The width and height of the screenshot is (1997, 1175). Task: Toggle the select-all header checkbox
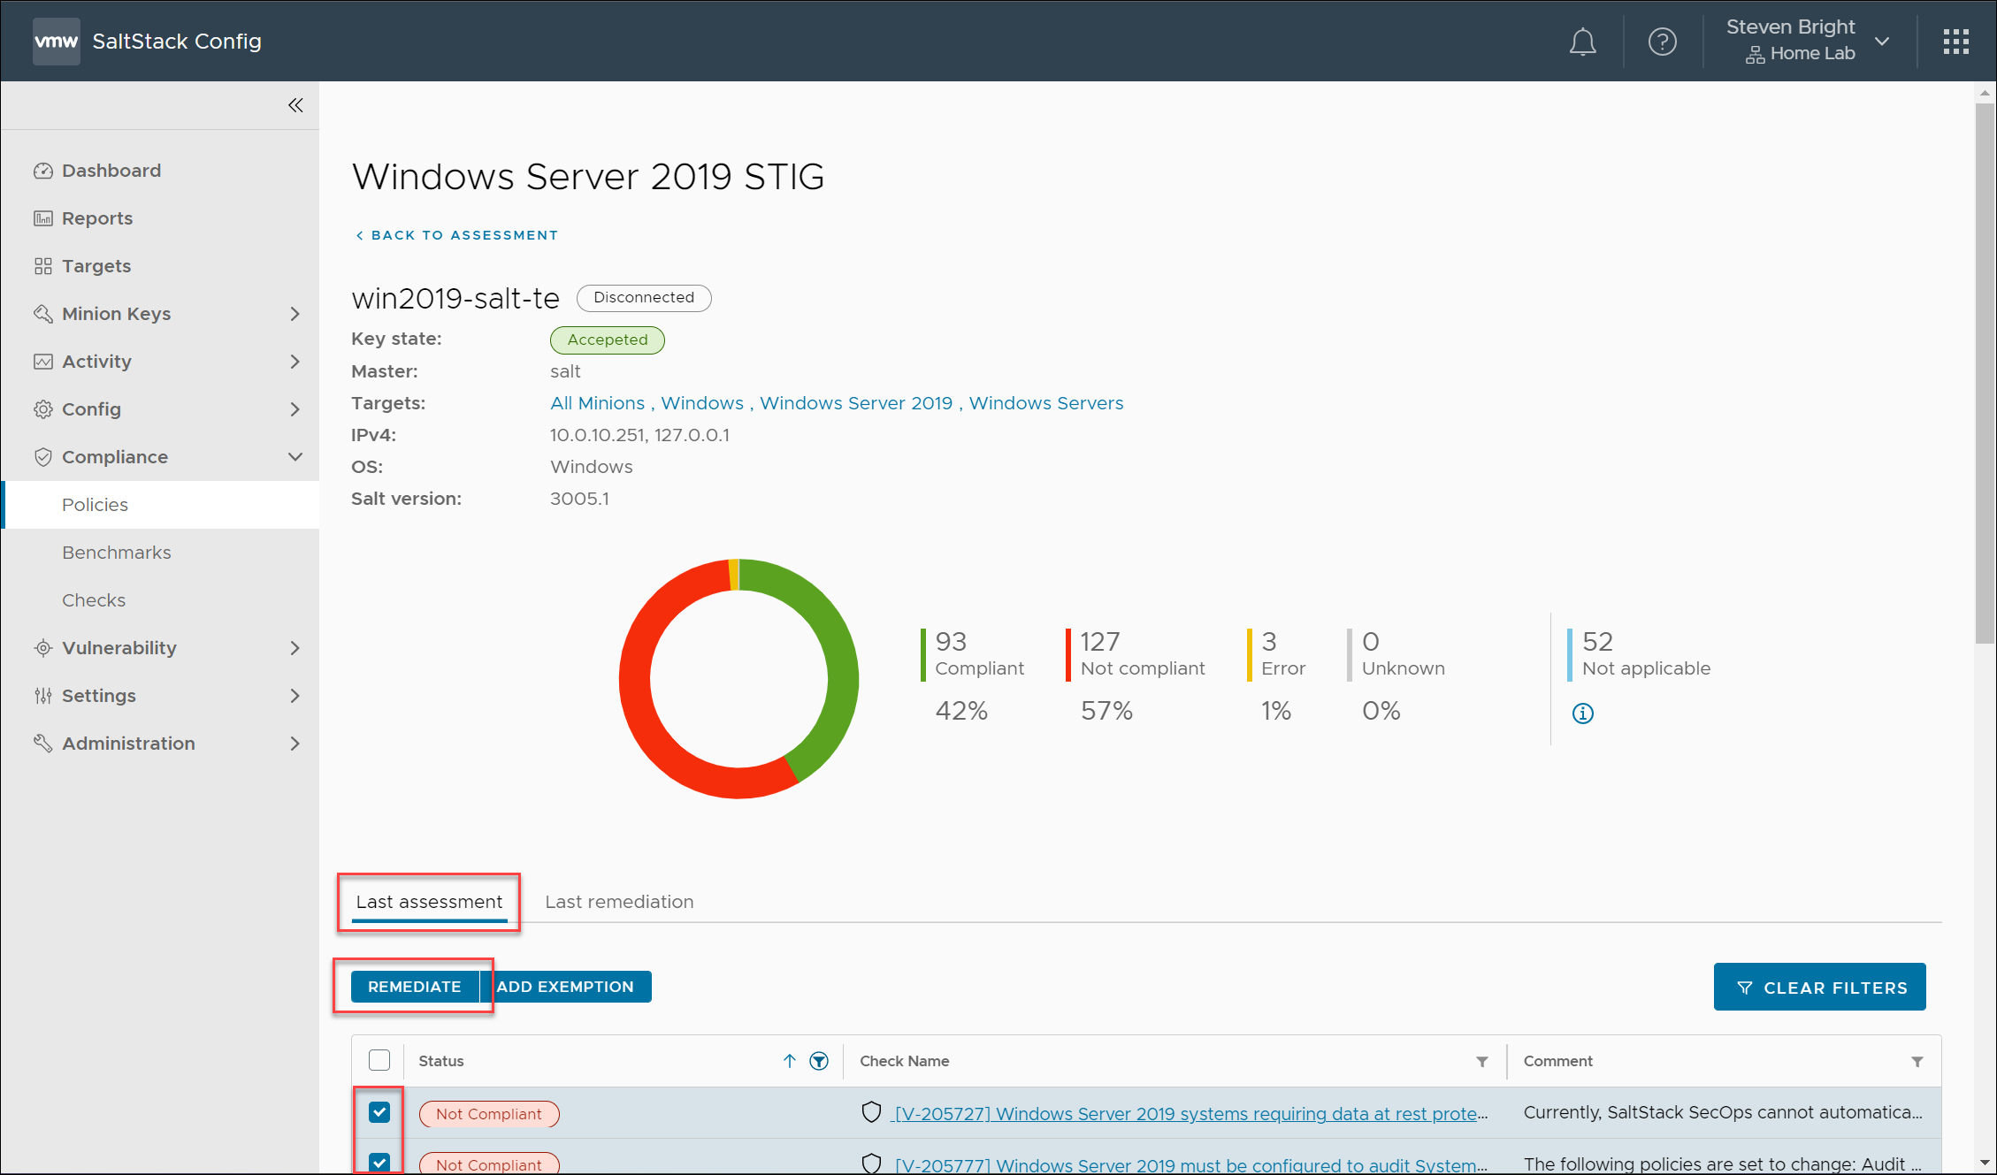[379, 1060]
